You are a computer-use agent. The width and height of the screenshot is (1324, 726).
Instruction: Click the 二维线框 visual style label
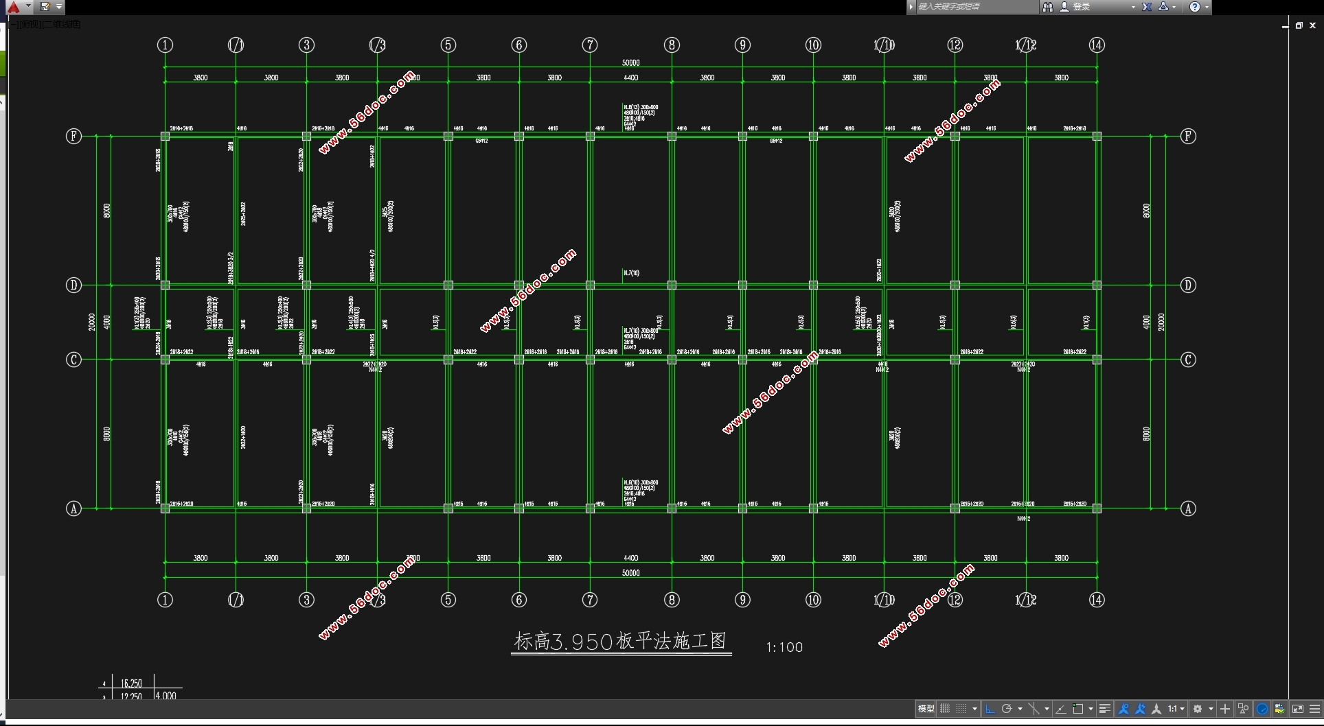coord(62,25)
